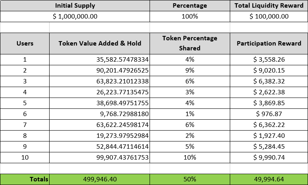Select the Initial Supply header cell
The height and width of the screenshot is (185, 308).
75,6
